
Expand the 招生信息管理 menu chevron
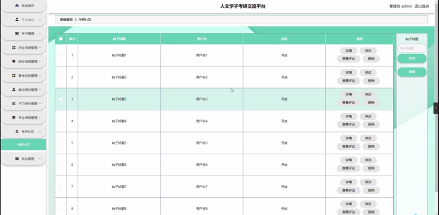[x=40, y=48]
